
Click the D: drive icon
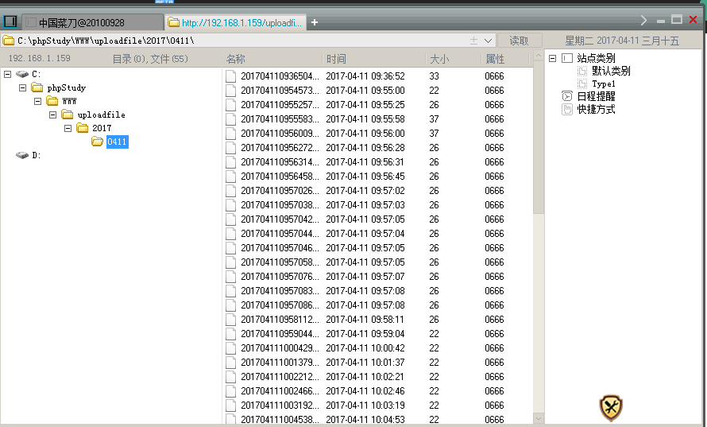pos(22,156)
